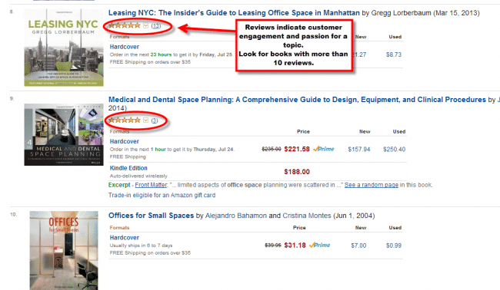The image size is (500, 290).
Task: Expand rating dropdown for Medical and Dental book
Action: pos(145,120)
